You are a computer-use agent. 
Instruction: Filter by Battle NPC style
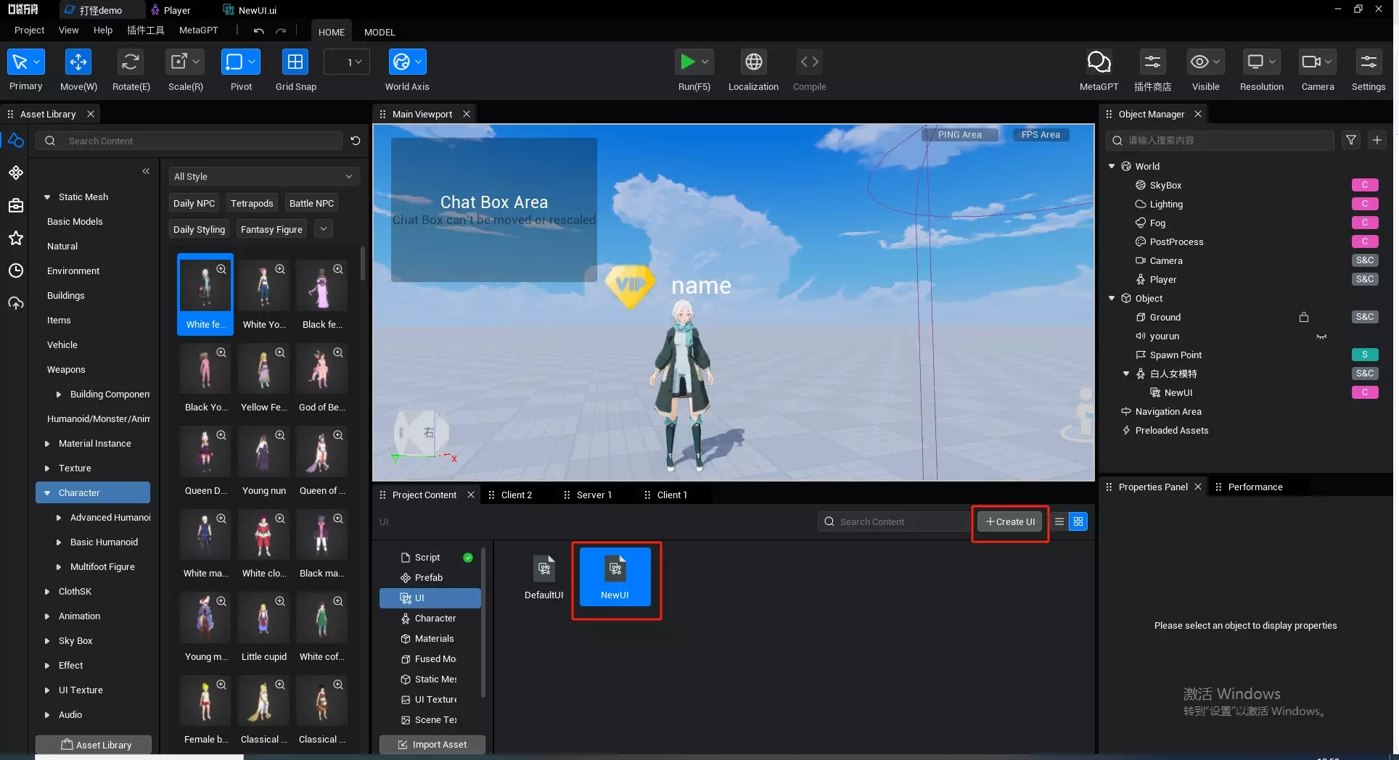pyautogui.click(x=311, y=203)
